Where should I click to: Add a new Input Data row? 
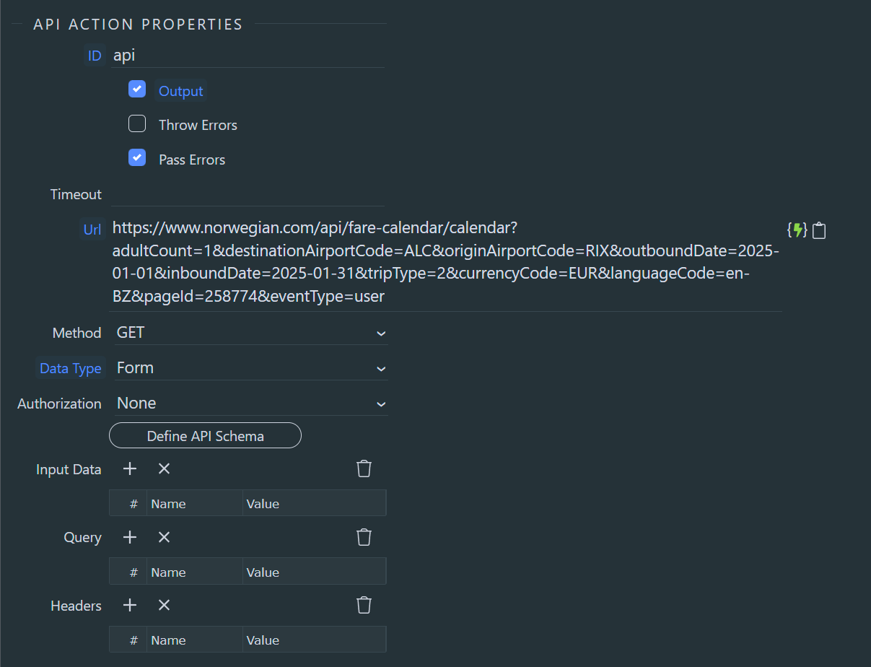[128, 468]
